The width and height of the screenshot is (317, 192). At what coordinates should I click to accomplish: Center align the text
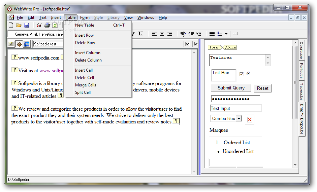coord(162,34)
